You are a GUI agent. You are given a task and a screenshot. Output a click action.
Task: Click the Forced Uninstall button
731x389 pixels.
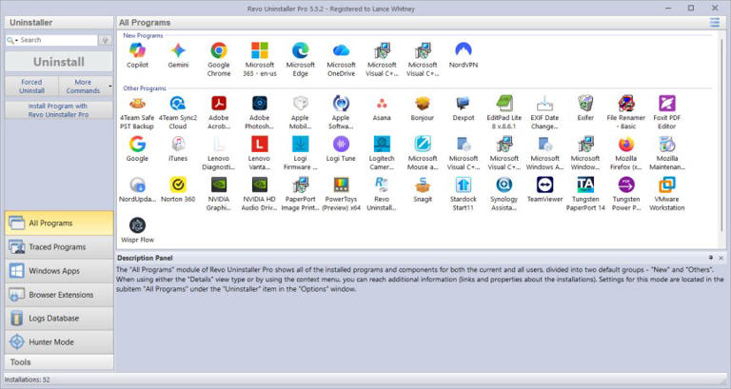[x=31, y=87]
